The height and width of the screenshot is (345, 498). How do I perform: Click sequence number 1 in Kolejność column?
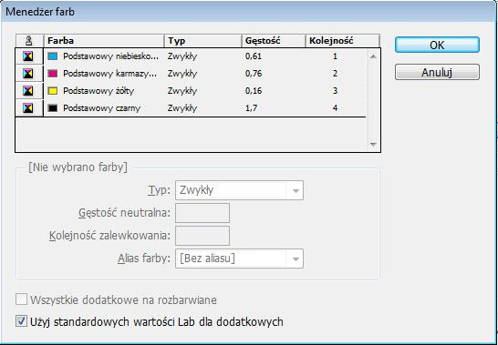[x=335, y=56]
